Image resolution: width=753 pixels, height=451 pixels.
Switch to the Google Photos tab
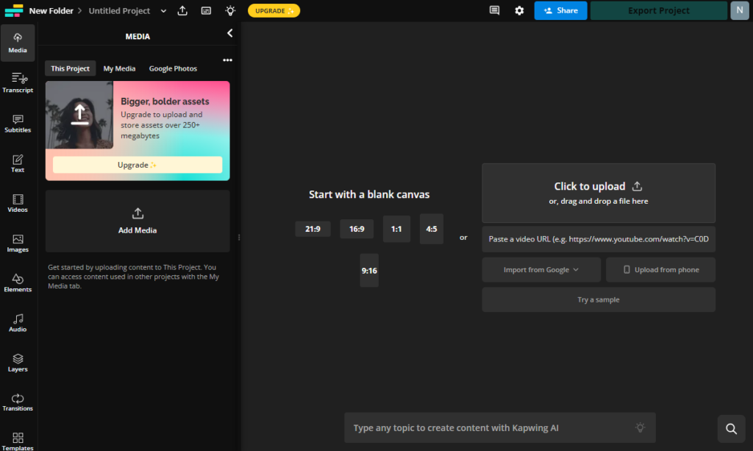pos(173,68)
